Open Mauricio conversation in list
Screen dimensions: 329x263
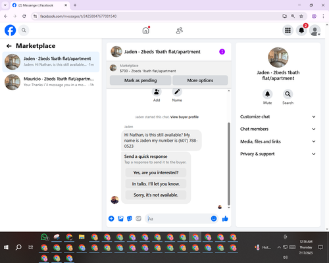(x=51, y=82)
